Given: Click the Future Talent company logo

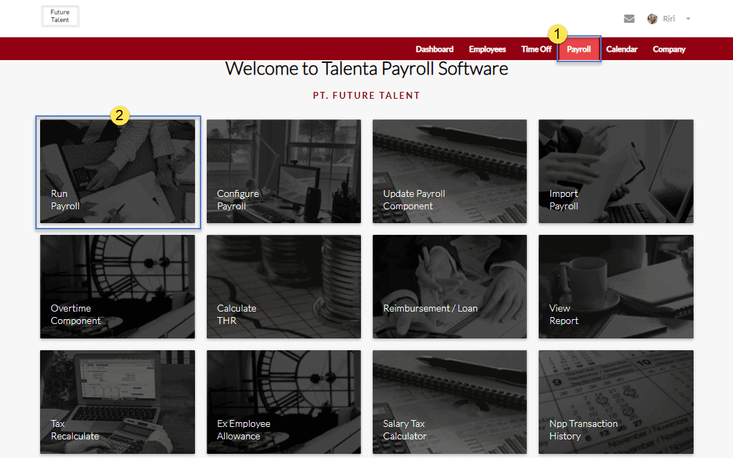Looking at the screenshot, I should coord(60,17).
